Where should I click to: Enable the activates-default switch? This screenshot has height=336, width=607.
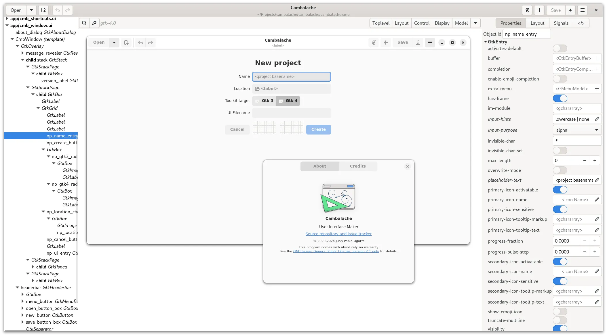tap(560, 48)
